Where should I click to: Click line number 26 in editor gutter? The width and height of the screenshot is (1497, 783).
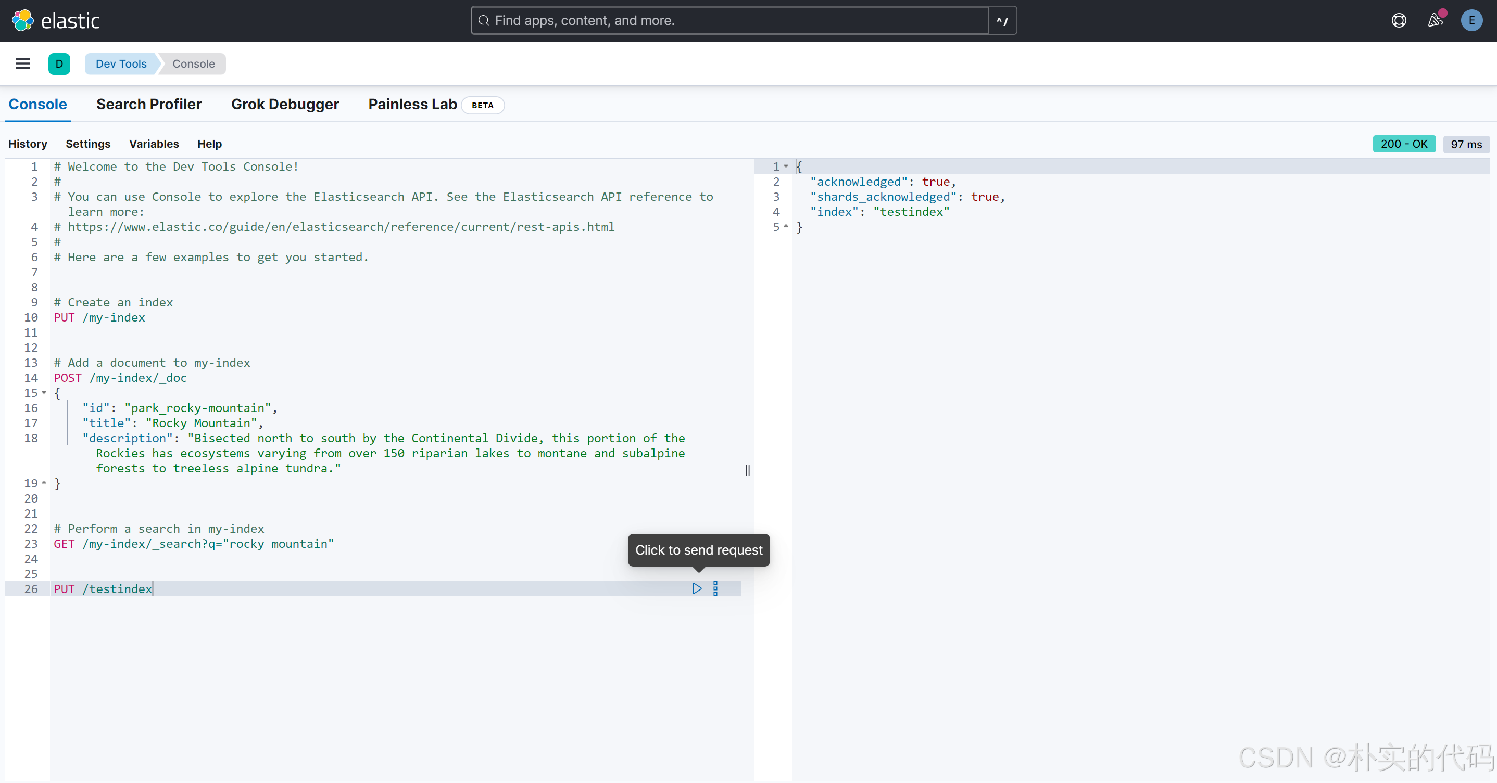(31, 589)
